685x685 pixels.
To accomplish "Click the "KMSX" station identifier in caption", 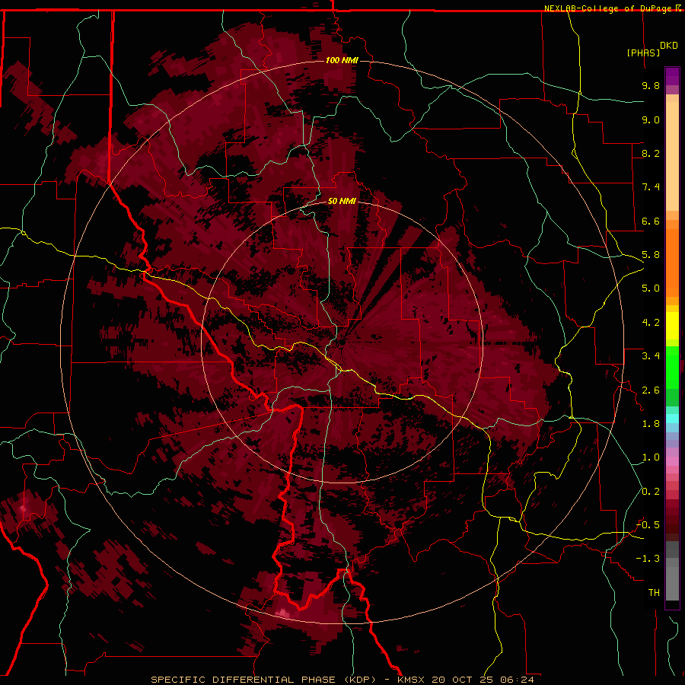I will pos(411,680).
